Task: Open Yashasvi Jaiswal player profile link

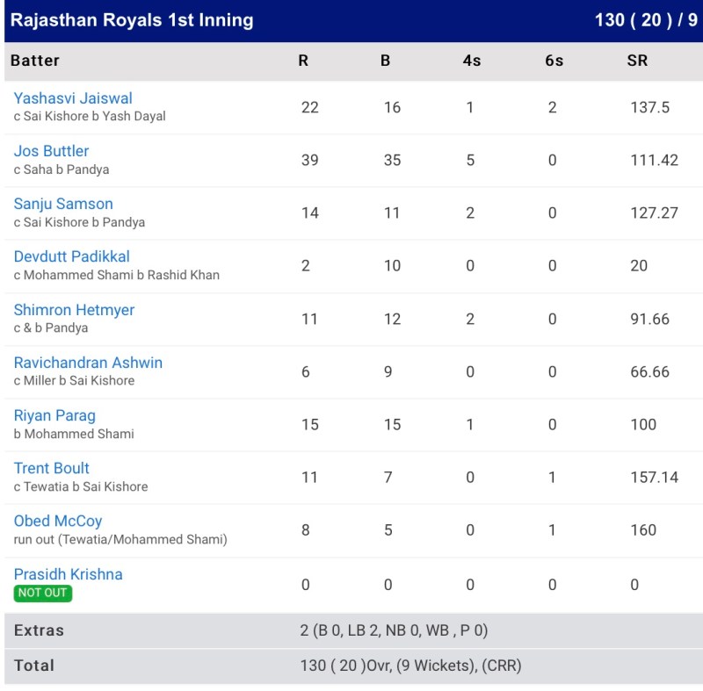Action: coord(73,98)
